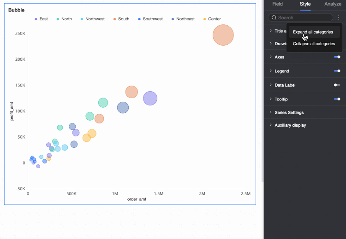Select the Style tab
The image size is (346, 239).
coord(305,4)
